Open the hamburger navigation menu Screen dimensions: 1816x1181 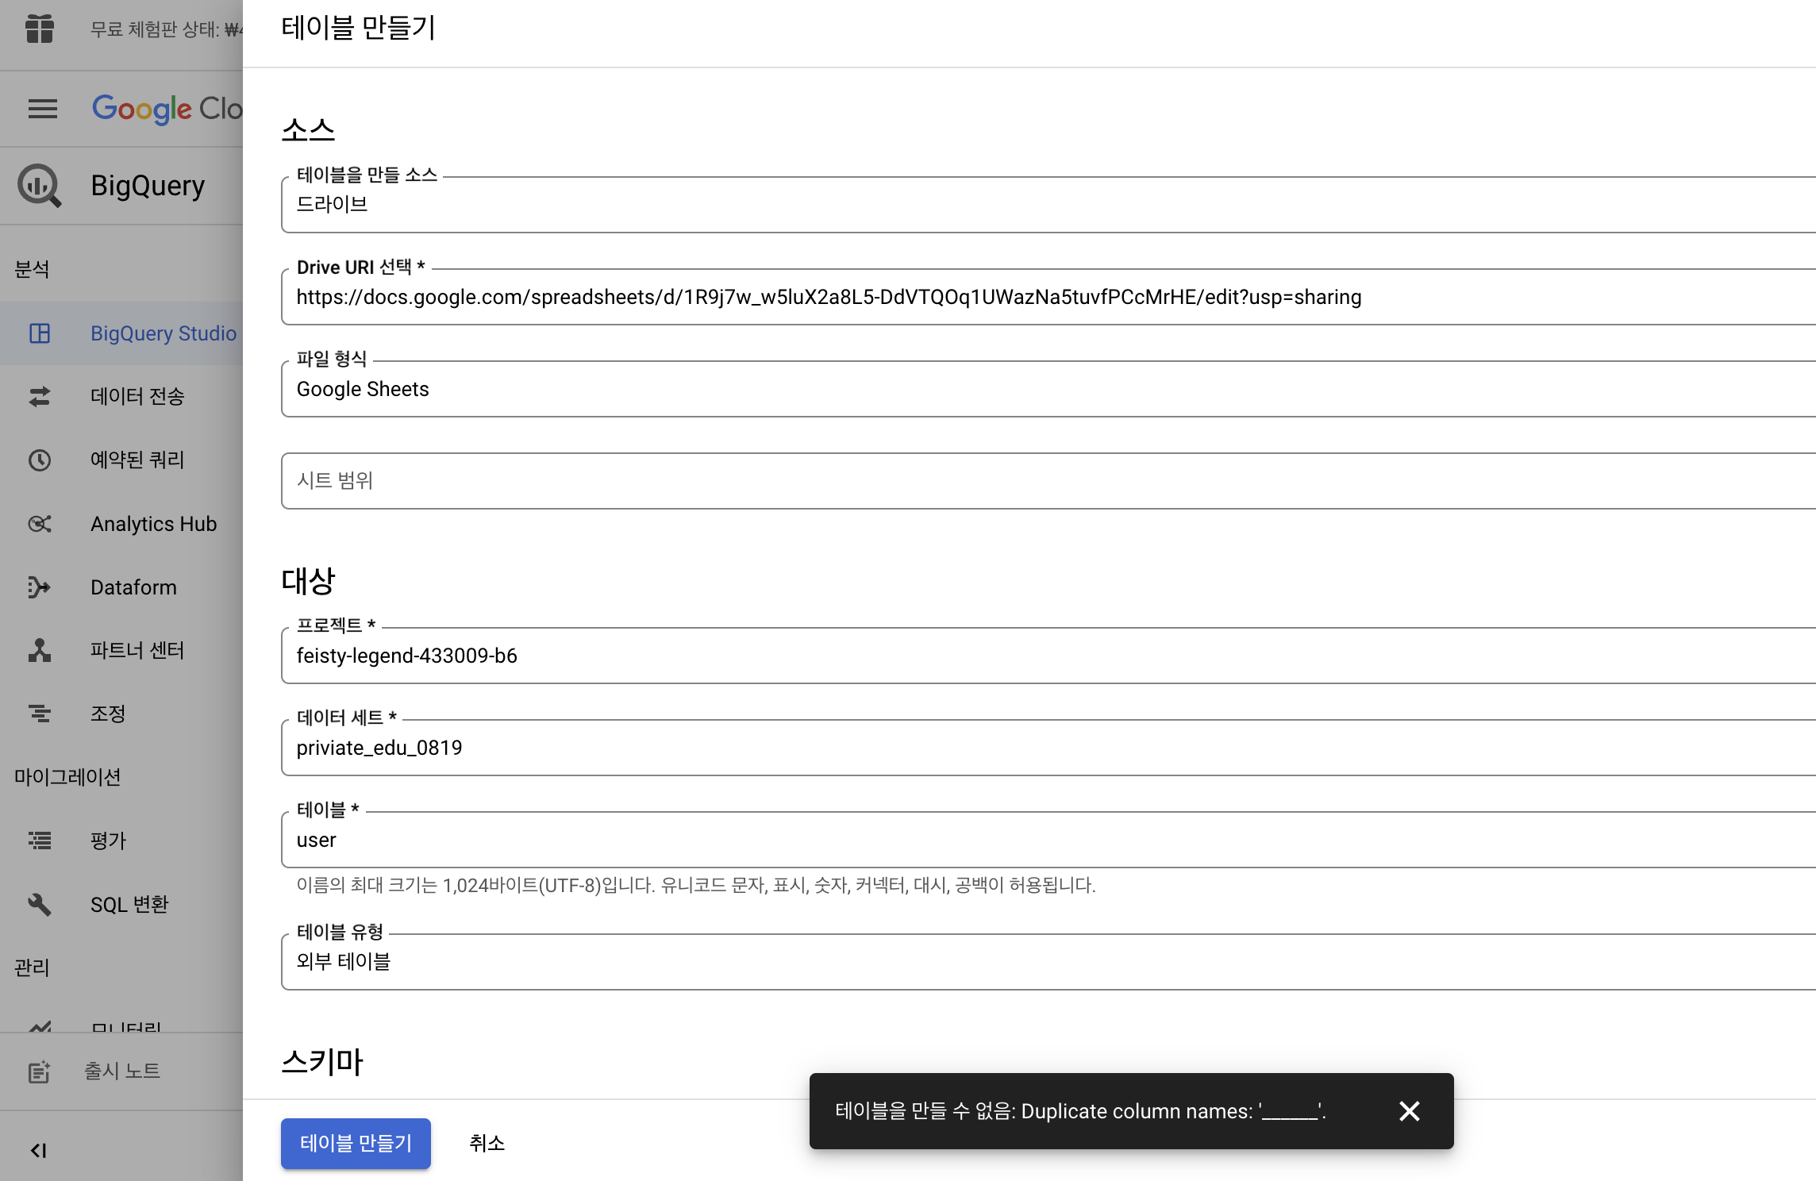tap(43, 109)
